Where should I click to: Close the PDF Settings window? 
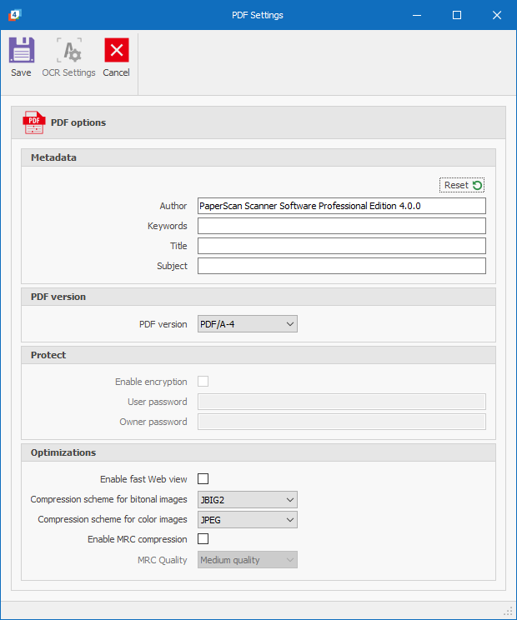tap(497, 15)
